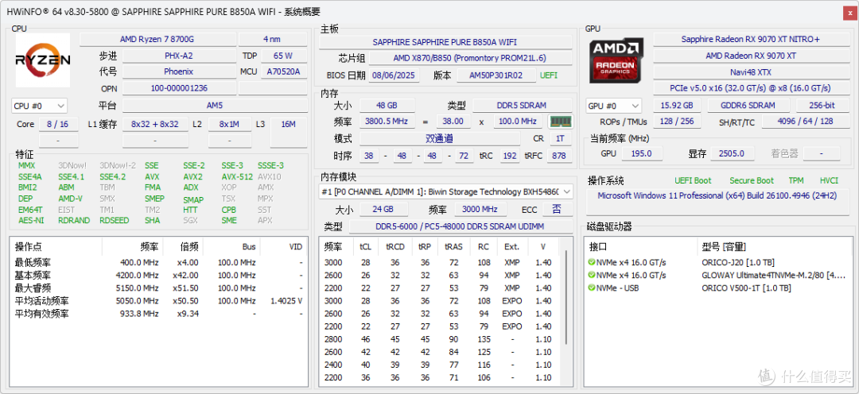Select the ORICO-J20 [1.0 TB] drive row
Image resolution: width=859 pixels, height=394 pixels.
(717, 262)
